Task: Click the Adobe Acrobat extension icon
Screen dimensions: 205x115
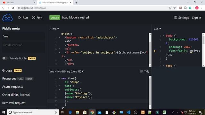Action: [x=181, y=8]
